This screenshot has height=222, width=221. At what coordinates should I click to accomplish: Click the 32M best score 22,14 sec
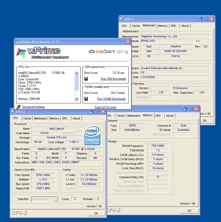(118, 73)
